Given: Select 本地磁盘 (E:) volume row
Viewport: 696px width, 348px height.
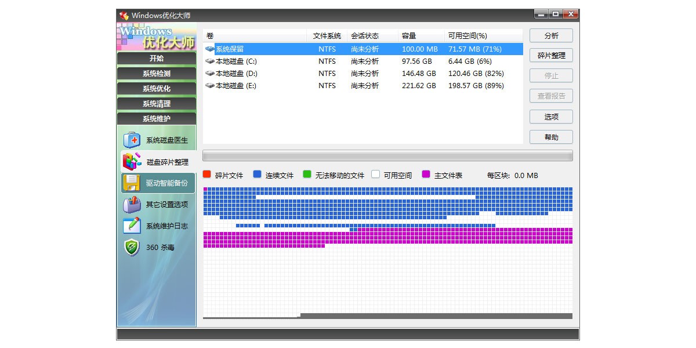Looking at the screenshot, I should pyautogui.click(x=363, y=86).
